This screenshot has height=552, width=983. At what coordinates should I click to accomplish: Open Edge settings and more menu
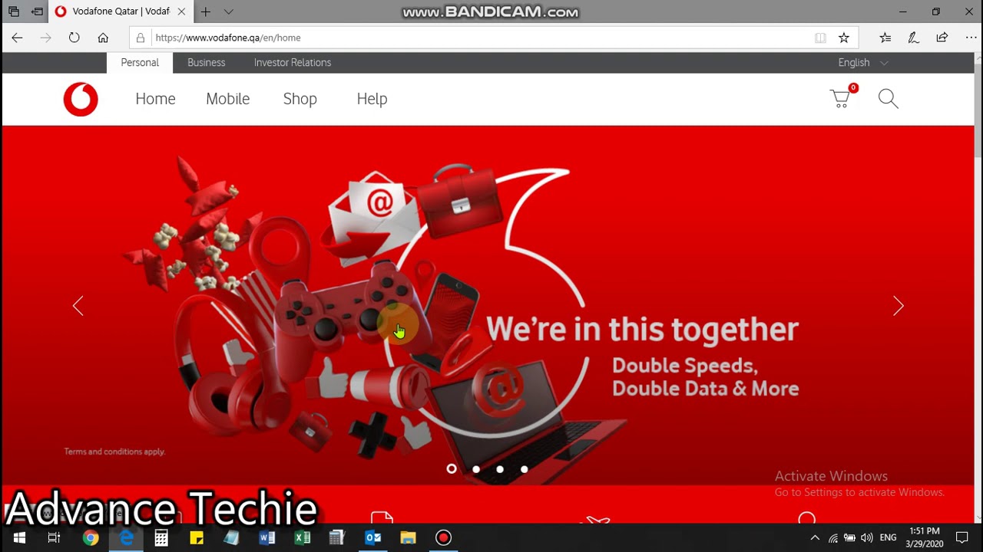point(971,38)
